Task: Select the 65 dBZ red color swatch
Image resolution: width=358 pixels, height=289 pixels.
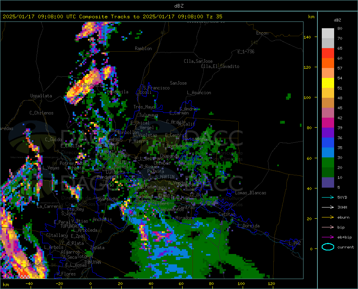Action: (x=328, y=53)
